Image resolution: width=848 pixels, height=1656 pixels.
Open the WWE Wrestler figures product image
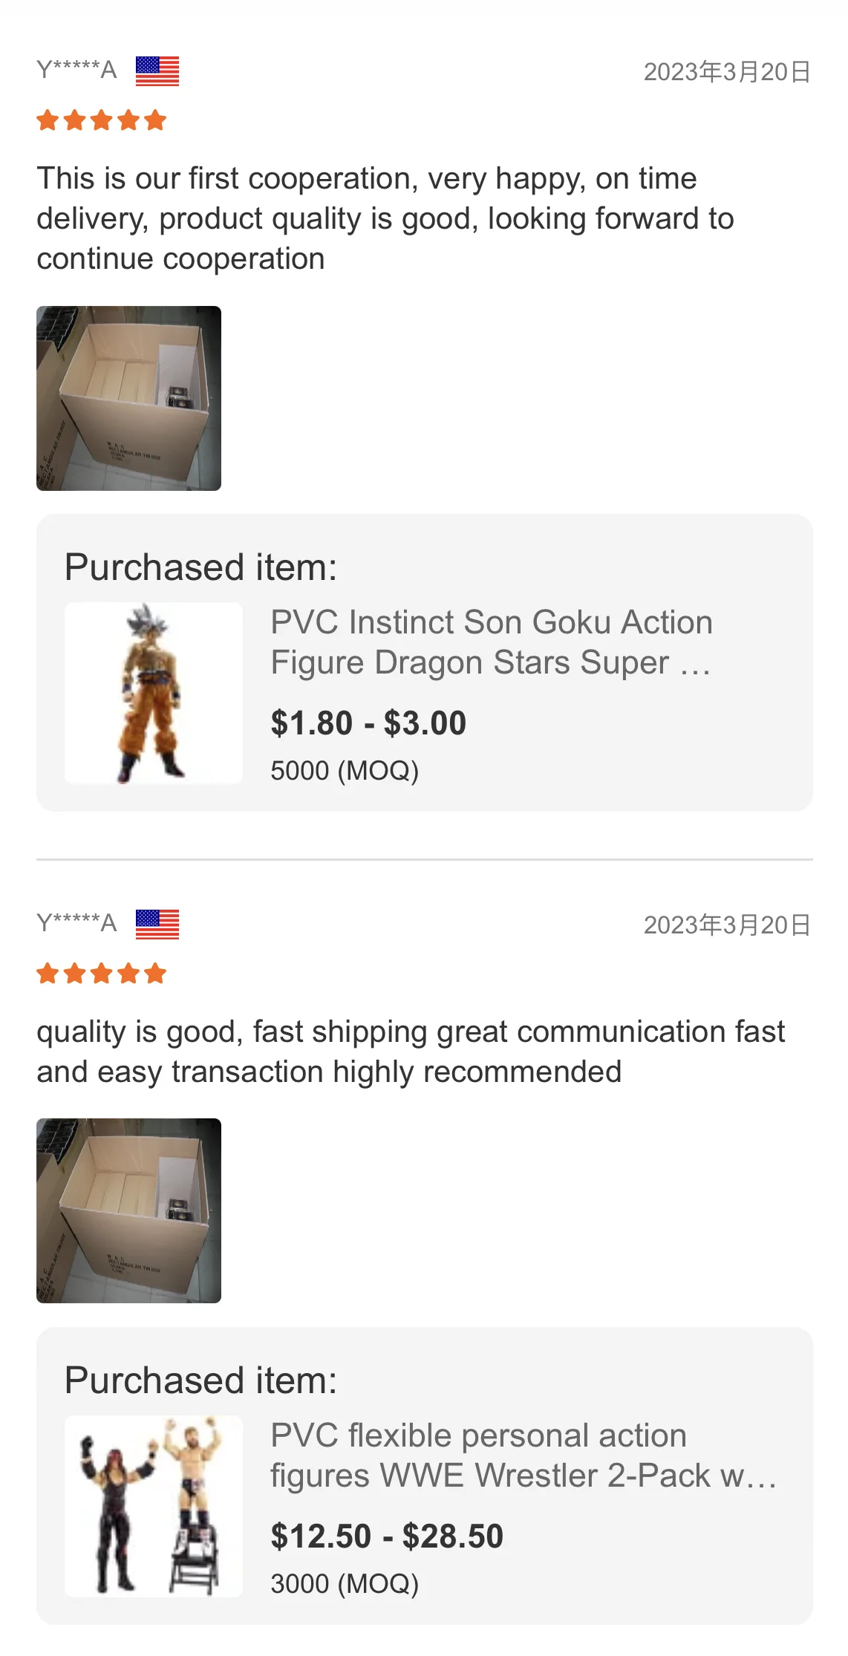[154, 1506]
